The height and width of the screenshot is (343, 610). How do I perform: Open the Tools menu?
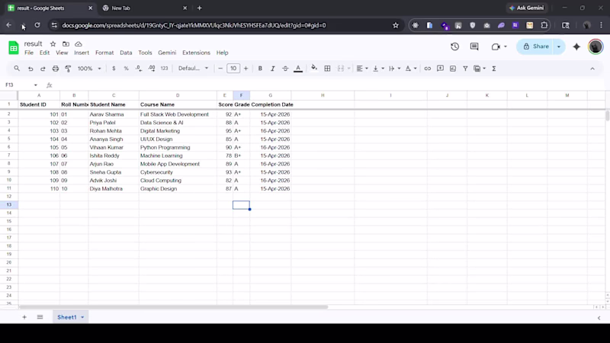pos(145,53)
